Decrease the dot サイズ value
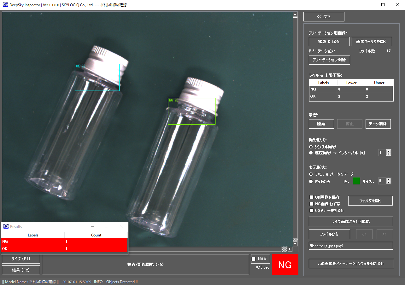 tap(389, 183)
